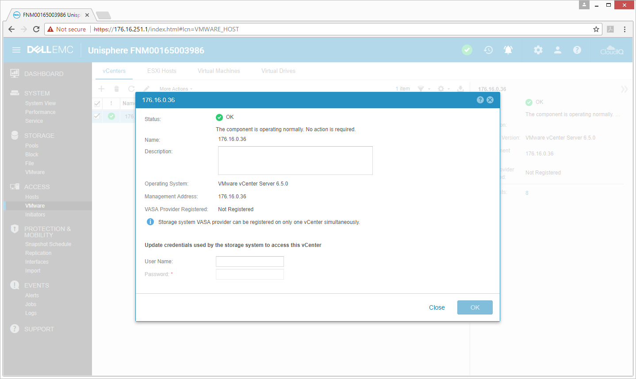Screen dimensions: 636x379
Task: Open Import under Protection & Mobility
Action: (x=33, y=271)
